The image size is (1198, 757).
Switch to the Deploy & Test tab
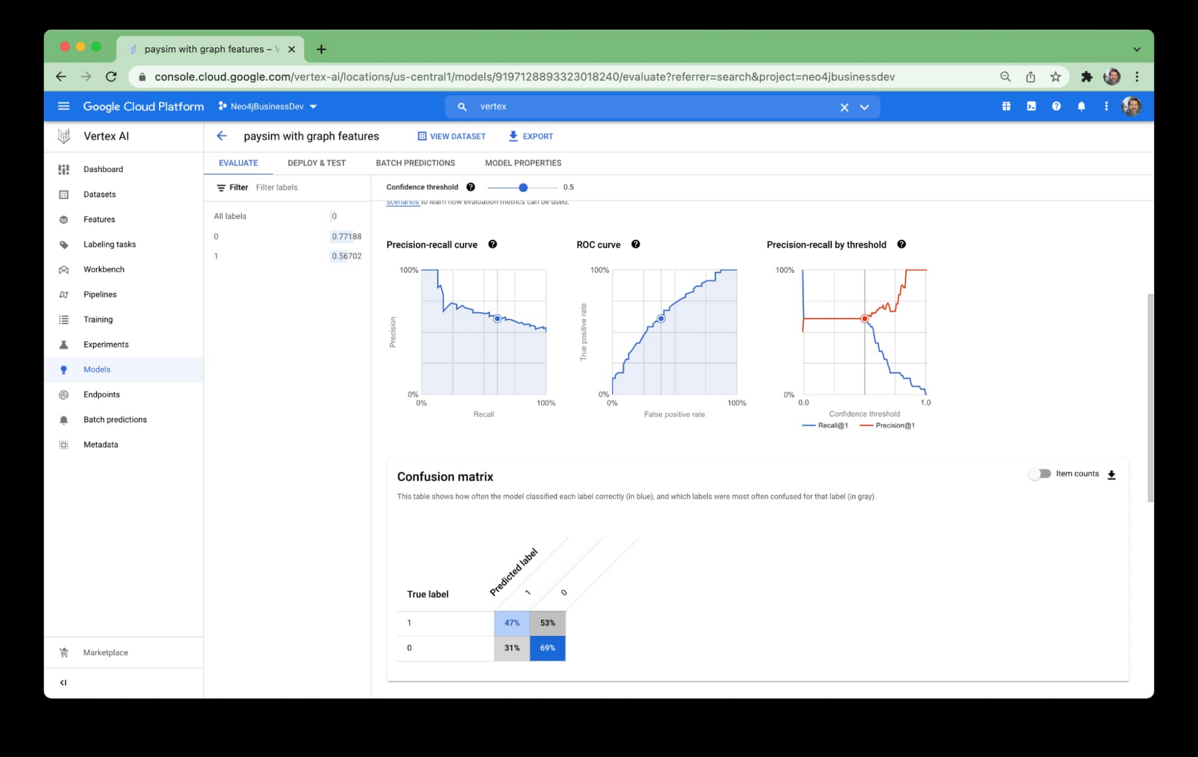coord(316,163)
